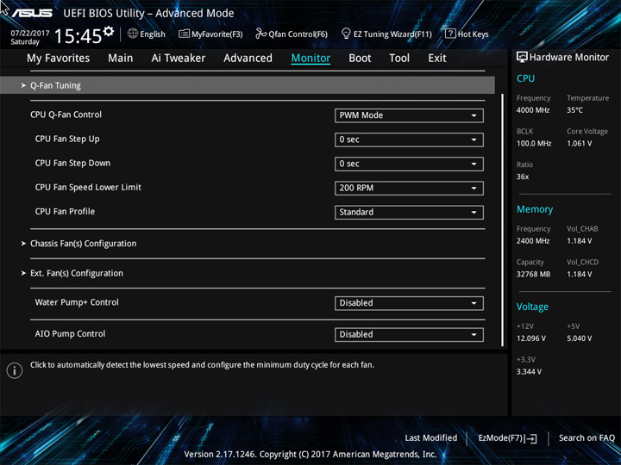
Task: Open the Ai Tweaker tab
Action: [179, 59]
